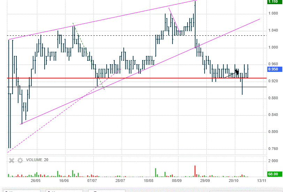Click the 26/05 date label
283x192 pixels.
pos(36,181)
